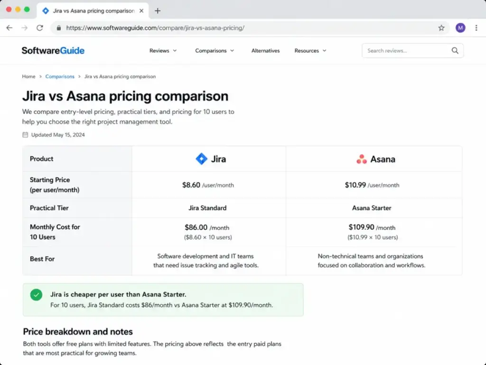
Task: Click the Jira diamond logo in the table
Action: coord(201,159)
